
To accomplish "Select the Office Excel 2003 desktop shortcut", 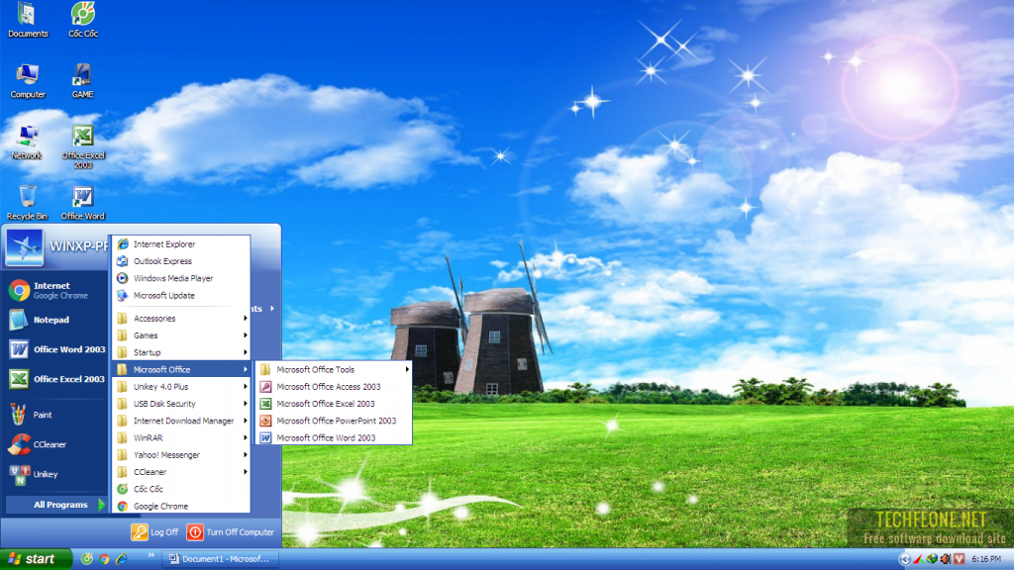I will coord(83,147).
